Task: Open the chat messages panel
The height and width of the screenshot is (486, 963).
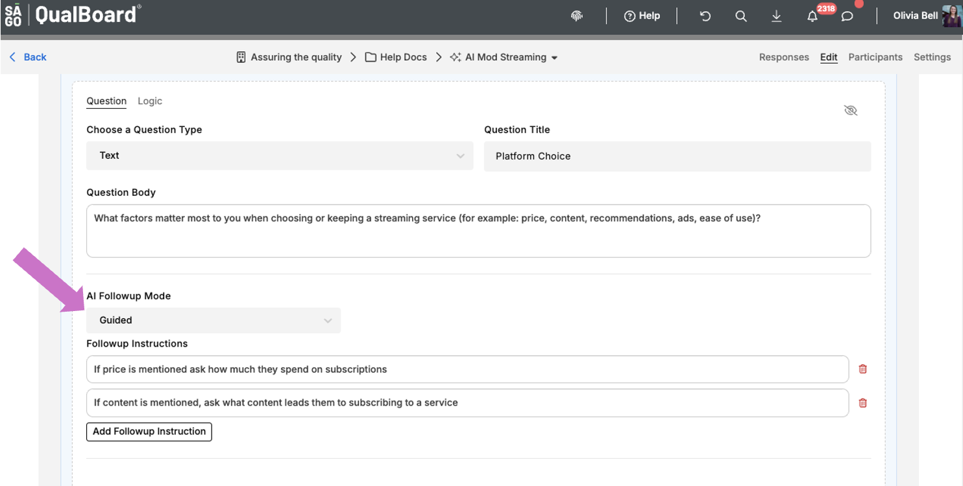Action: (847, 16)
